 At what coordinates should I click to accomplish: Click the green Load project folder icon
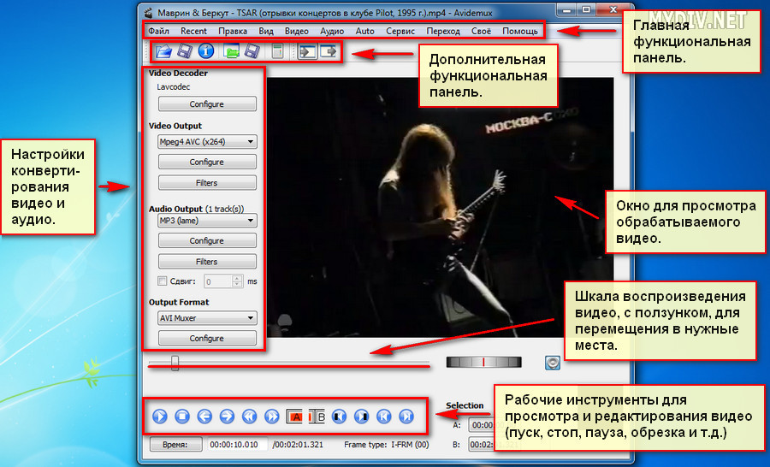(x=231, y=51)
